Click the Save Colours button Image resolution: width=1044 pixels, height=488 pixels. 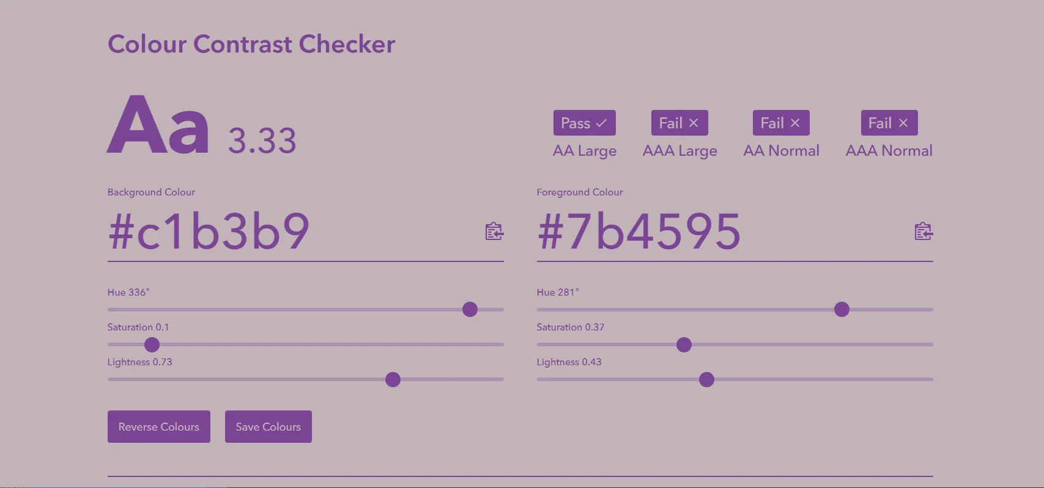[x=268, y=426]
